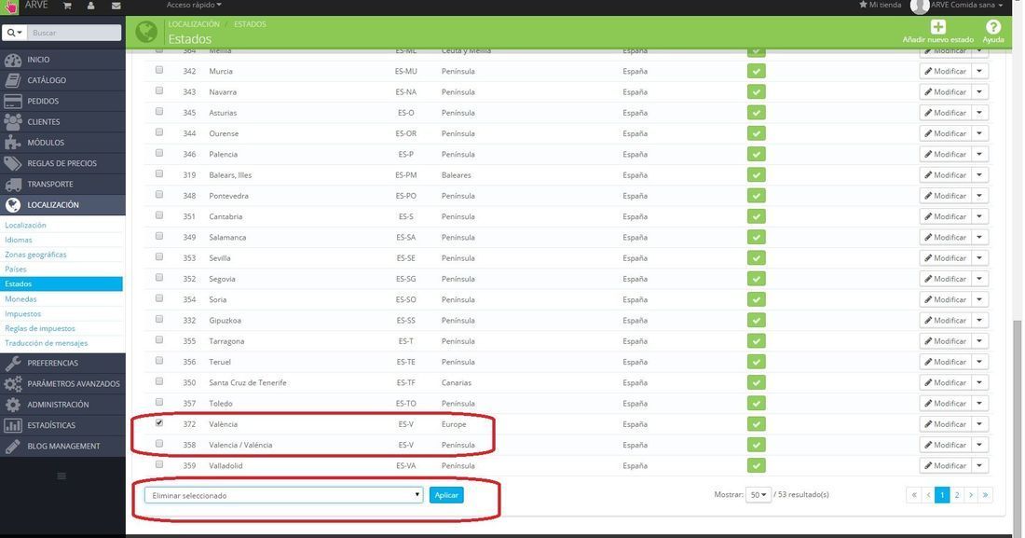Check the Santa Cruz de Tenerife checkbox
The height and width of the screenshot is (538, 1025).
(159, 381)
